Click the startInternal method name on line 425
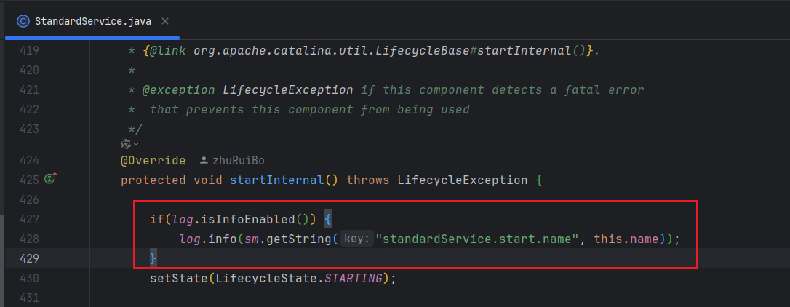790x307 pixels. 277,180
